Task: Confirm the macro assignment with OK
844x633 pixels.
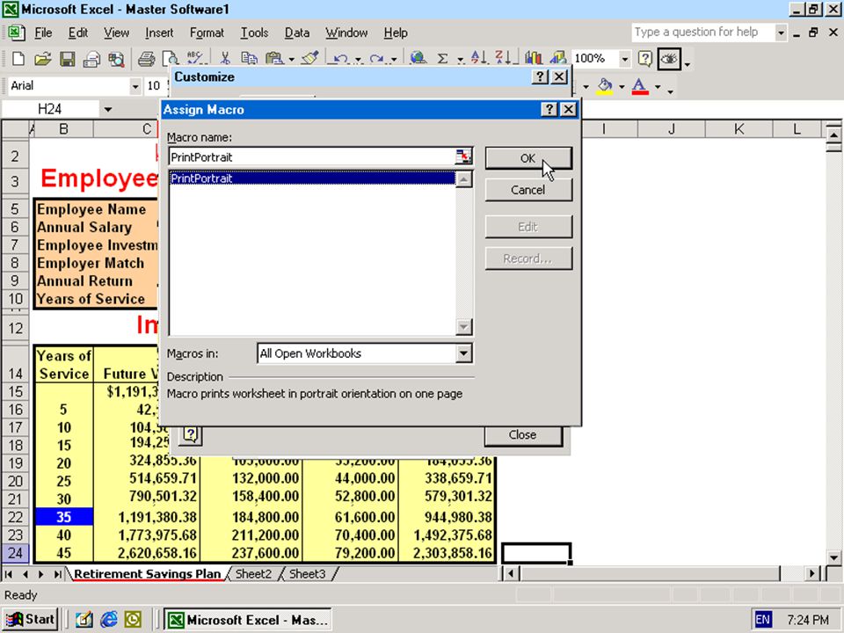Action: (528, 158)
